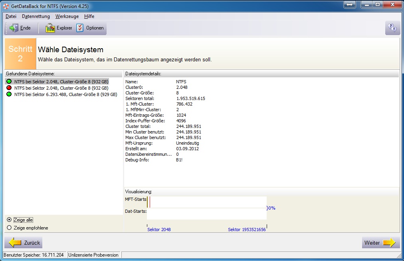
Task: Select 'Zeige empfohlene' radio button
Action: pos(9,228)
